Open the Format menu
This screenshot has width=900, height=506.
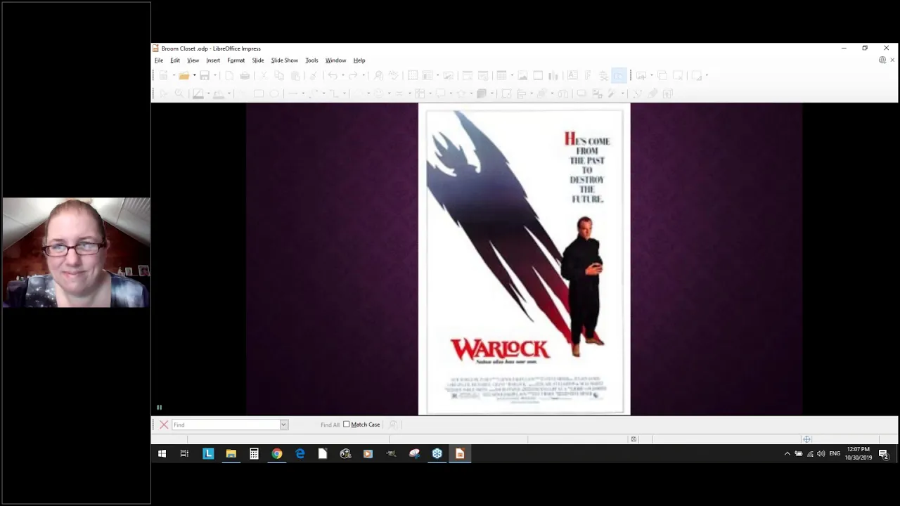pos(236,60)
